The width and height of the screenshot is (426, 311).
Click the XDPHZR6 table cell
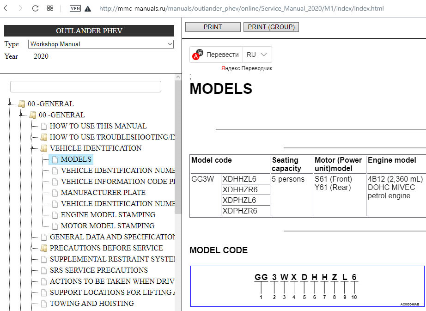246,211
